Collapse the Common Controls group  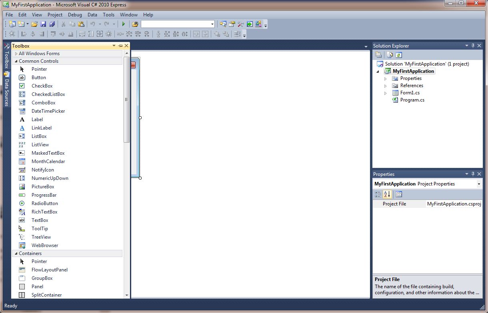[x=16, y=61]
